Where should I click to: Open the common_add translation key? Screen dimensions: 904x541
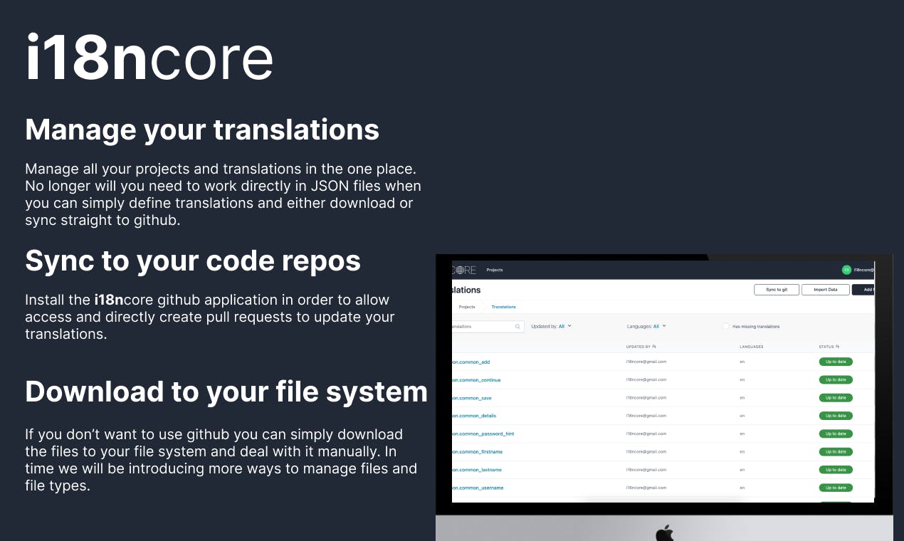[x=471, y=362]
